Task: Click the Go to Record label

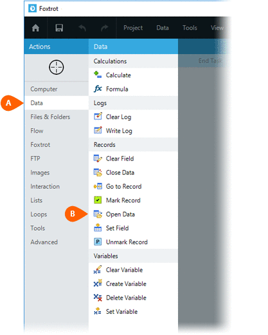Action: coord(123,186)
